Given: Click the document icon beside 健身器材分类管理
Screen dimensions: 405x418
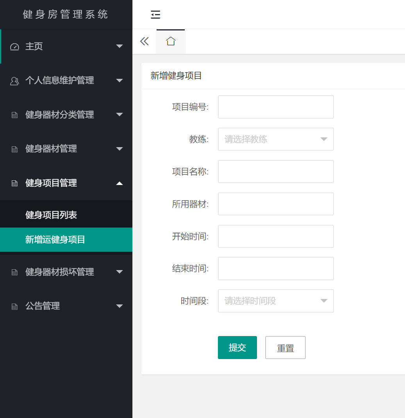Looking at the screenshot, I should (x=14, y=115).
